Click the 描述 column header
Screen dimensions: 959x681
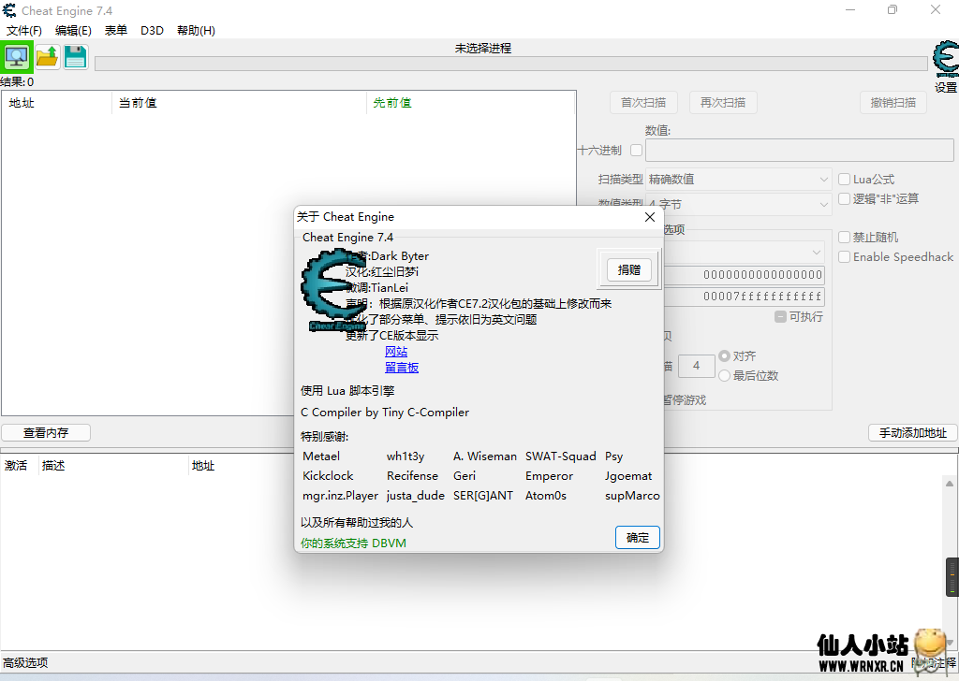[113, 466]
